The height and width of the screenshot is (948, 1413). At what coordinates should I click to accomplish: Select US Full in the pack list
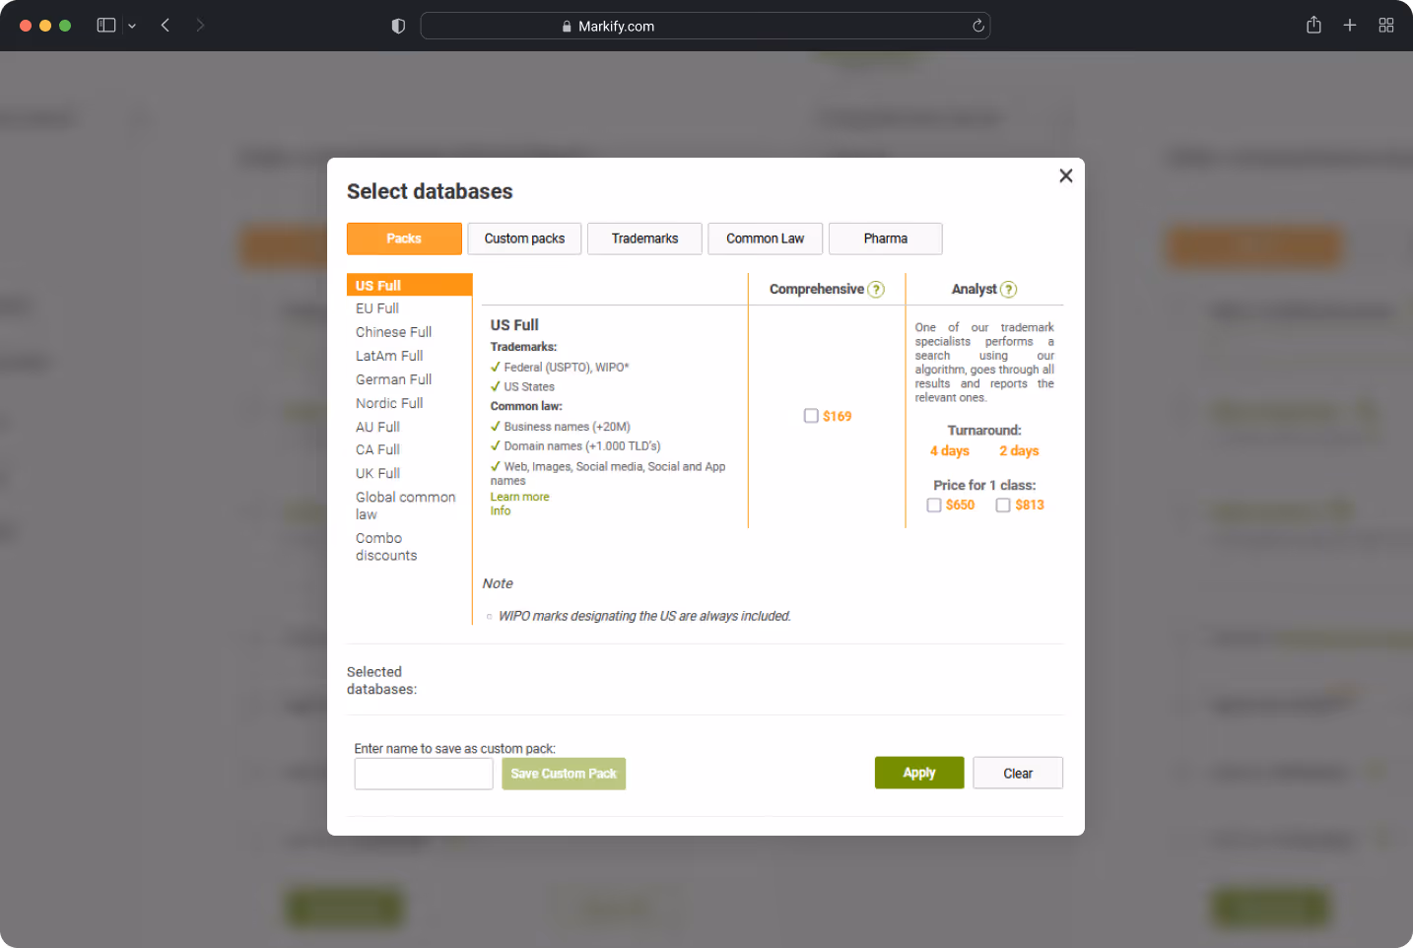pyautogui.click(x=409, y=285)
